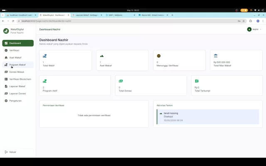
Task: Click the WakafDigital logo icon
Action: pyautogui.click(x=6, y=31)
